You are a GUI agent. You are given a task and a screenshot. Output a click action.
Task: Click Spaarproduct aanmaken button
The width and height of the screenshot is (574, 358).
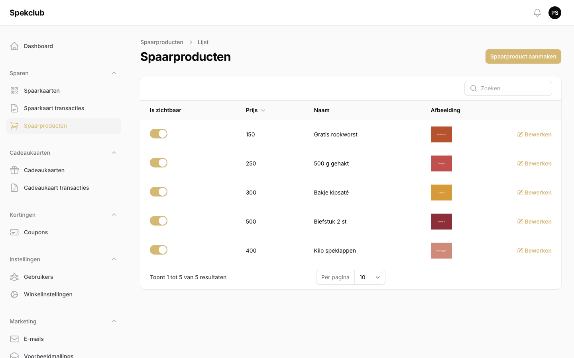tap(523, 56)
